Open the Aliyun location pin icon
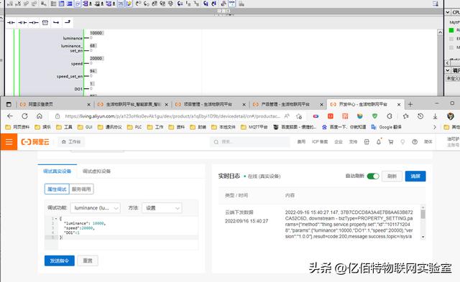This screenshot has width=460, height=282. [402, 142]
